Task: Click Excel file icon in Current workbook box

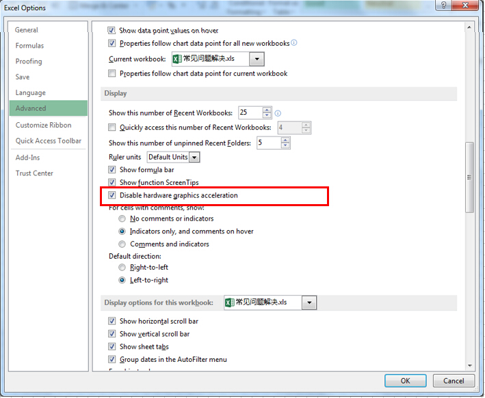Action: tap(177, 59)
